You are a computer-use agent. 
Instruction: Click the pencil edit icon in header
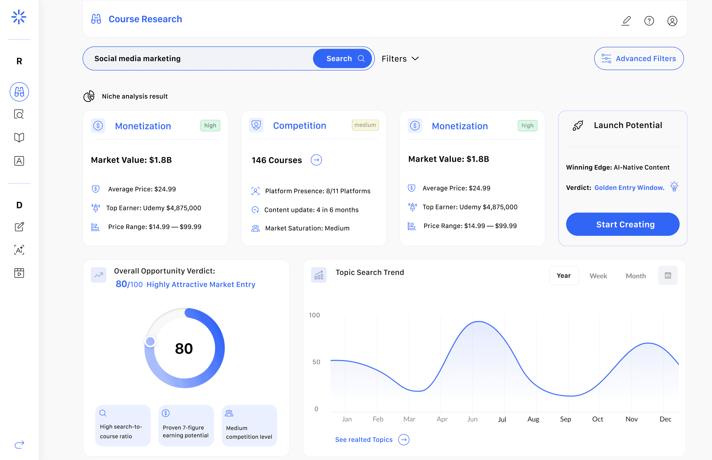click(626, 21)
